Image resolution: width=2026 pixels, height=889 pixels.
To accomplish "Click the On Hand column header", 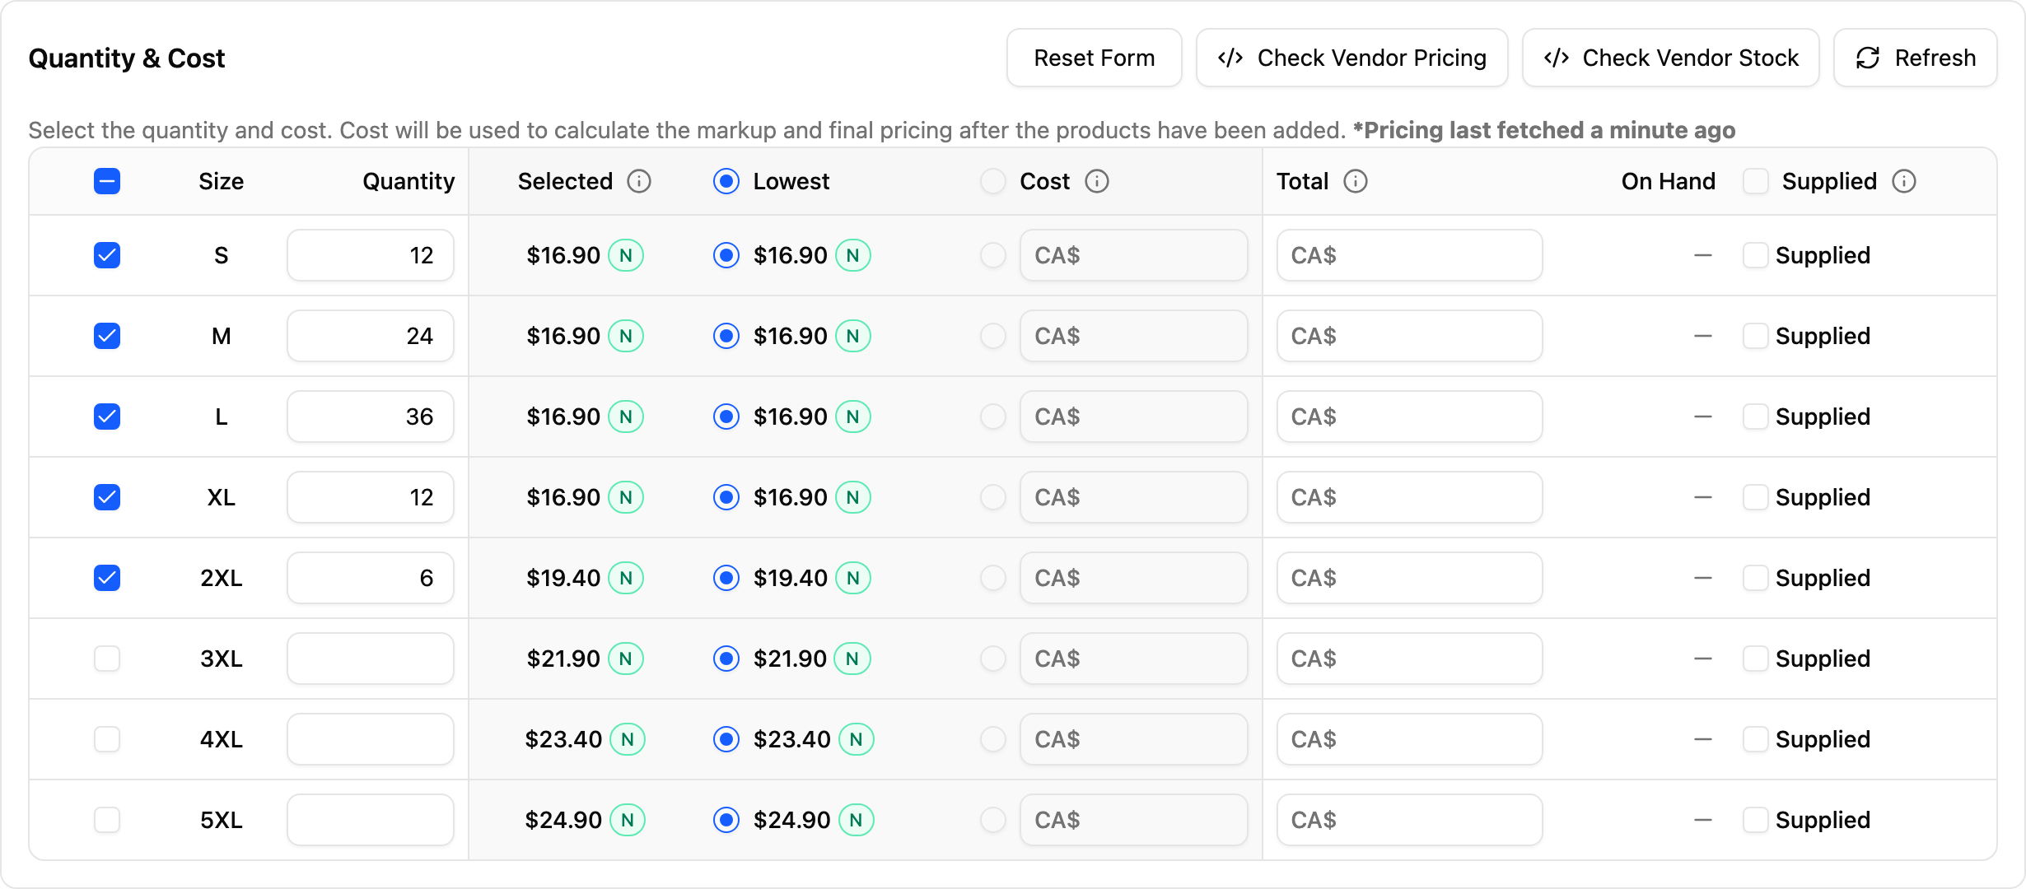I will 1669,181.
